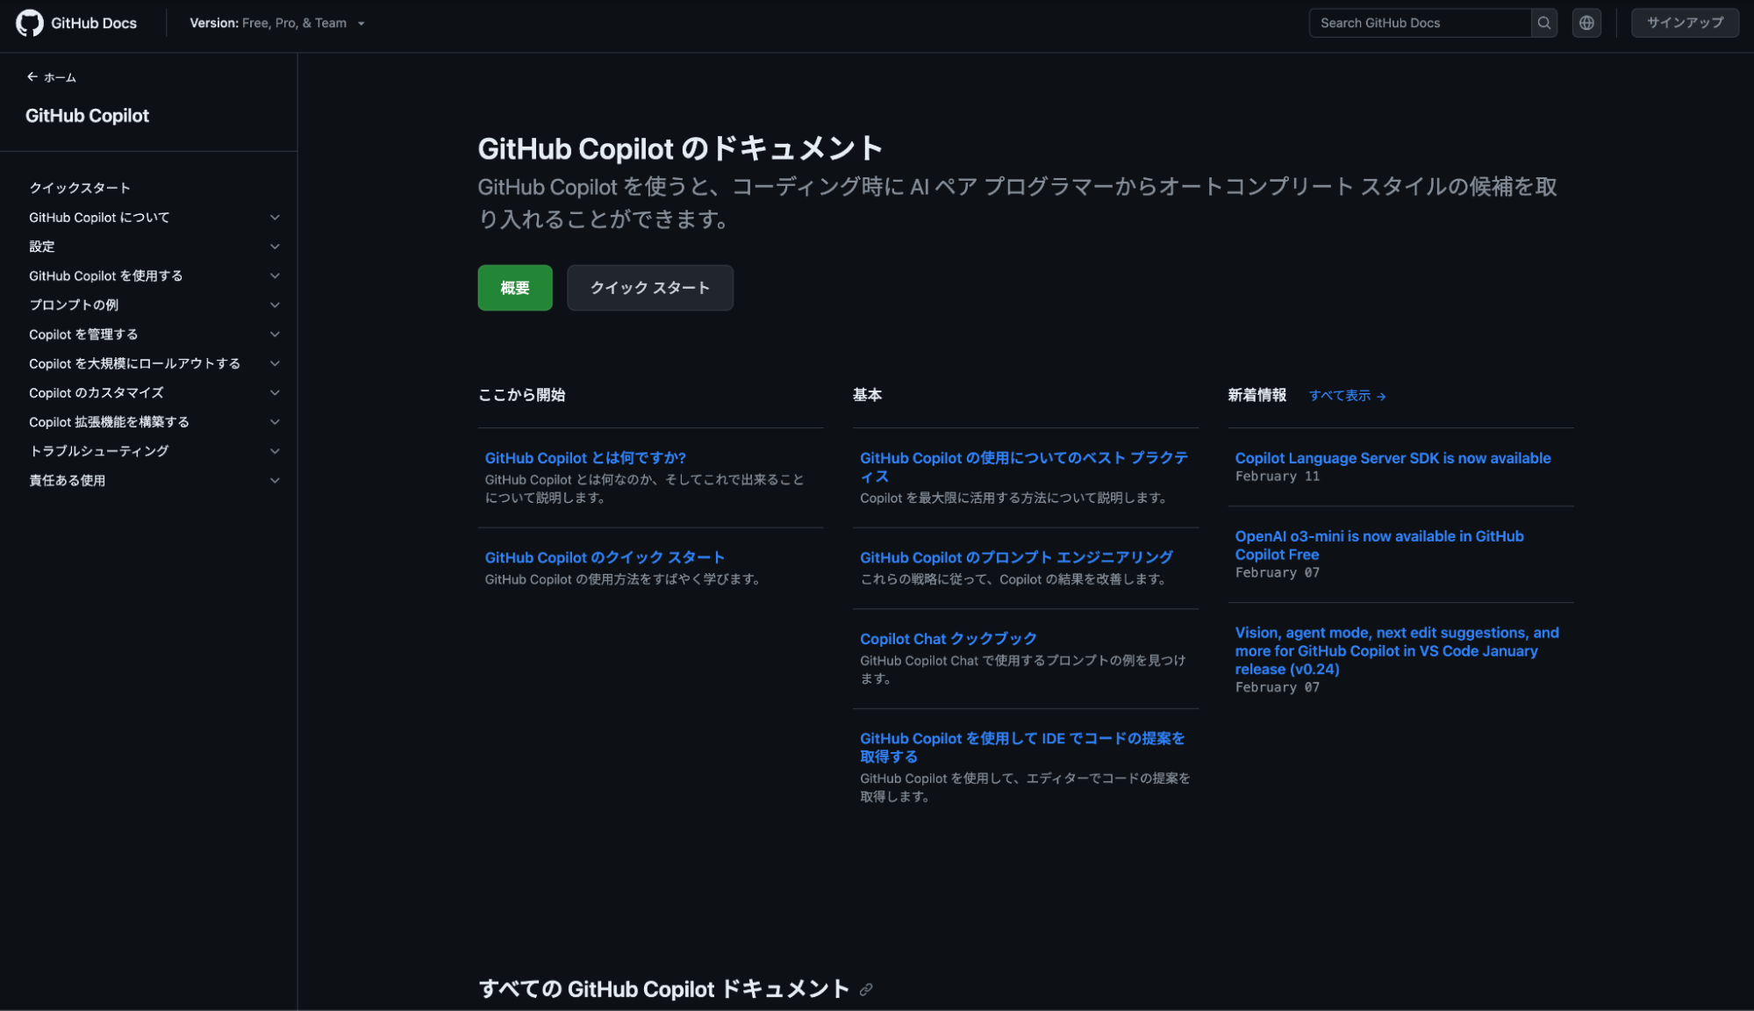Expand the プロンプトの例 chevron
The image size is (1754, 1011).
pyautogui.click(x=275, y=305)
